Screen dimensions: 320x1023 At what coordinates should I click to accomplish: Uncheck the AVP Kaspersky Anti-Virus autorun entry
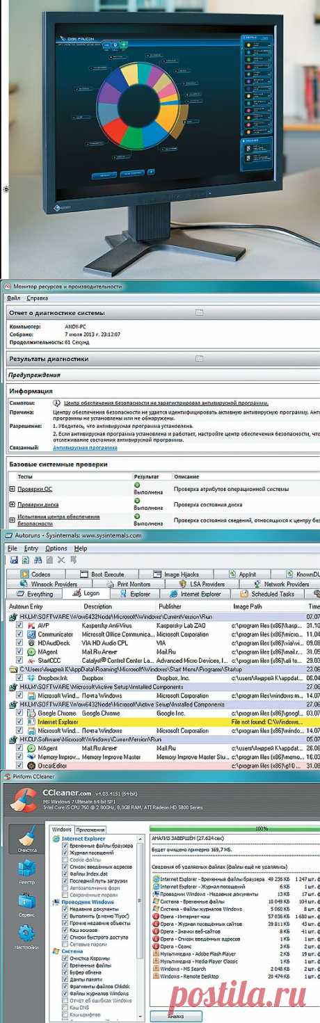tap(20, 625)
